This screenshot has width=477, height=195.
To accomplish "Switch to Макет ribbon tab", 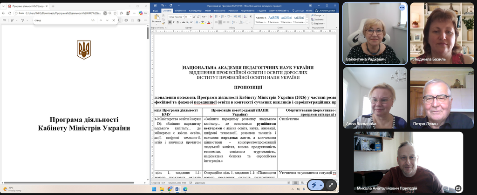I will pyautogui.click(x=208, y=10).
